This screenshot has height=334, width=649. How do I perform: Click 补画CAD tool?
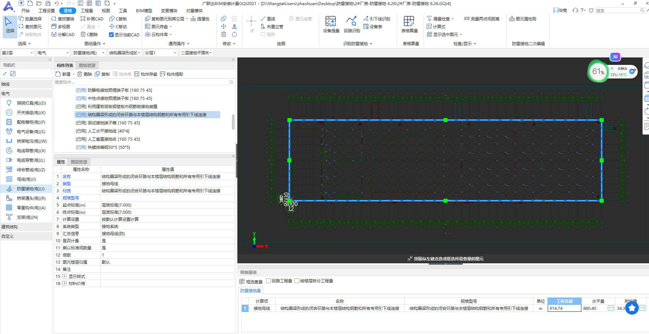coord(92,19)
